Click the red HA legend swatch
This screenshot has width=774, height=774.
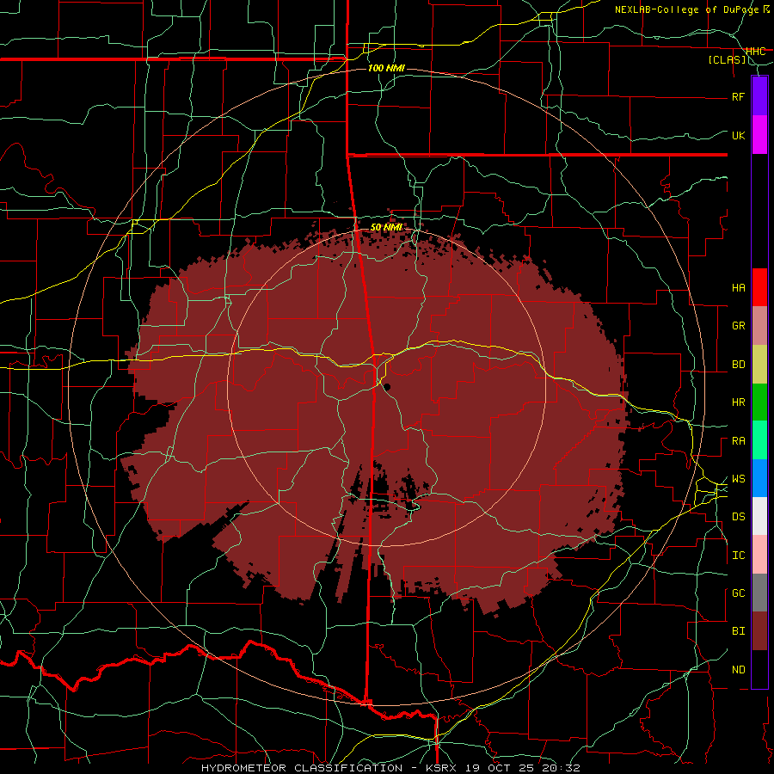759,287
